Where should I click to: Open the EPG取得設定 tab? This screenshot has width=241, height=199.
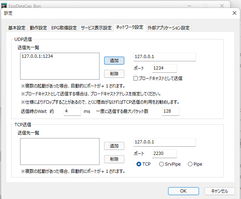click(64, 28)
